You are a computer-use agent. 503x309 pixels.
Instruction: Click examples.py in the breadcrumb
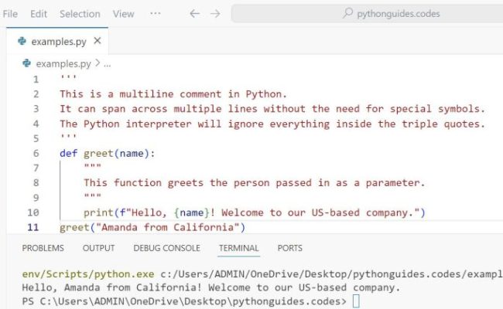(63, 63)
